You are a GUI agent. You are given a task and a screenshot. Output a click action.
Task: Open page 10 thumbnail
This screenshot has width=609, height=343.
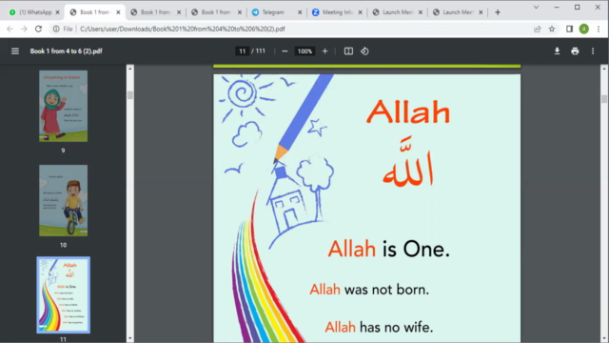point(63,200)
